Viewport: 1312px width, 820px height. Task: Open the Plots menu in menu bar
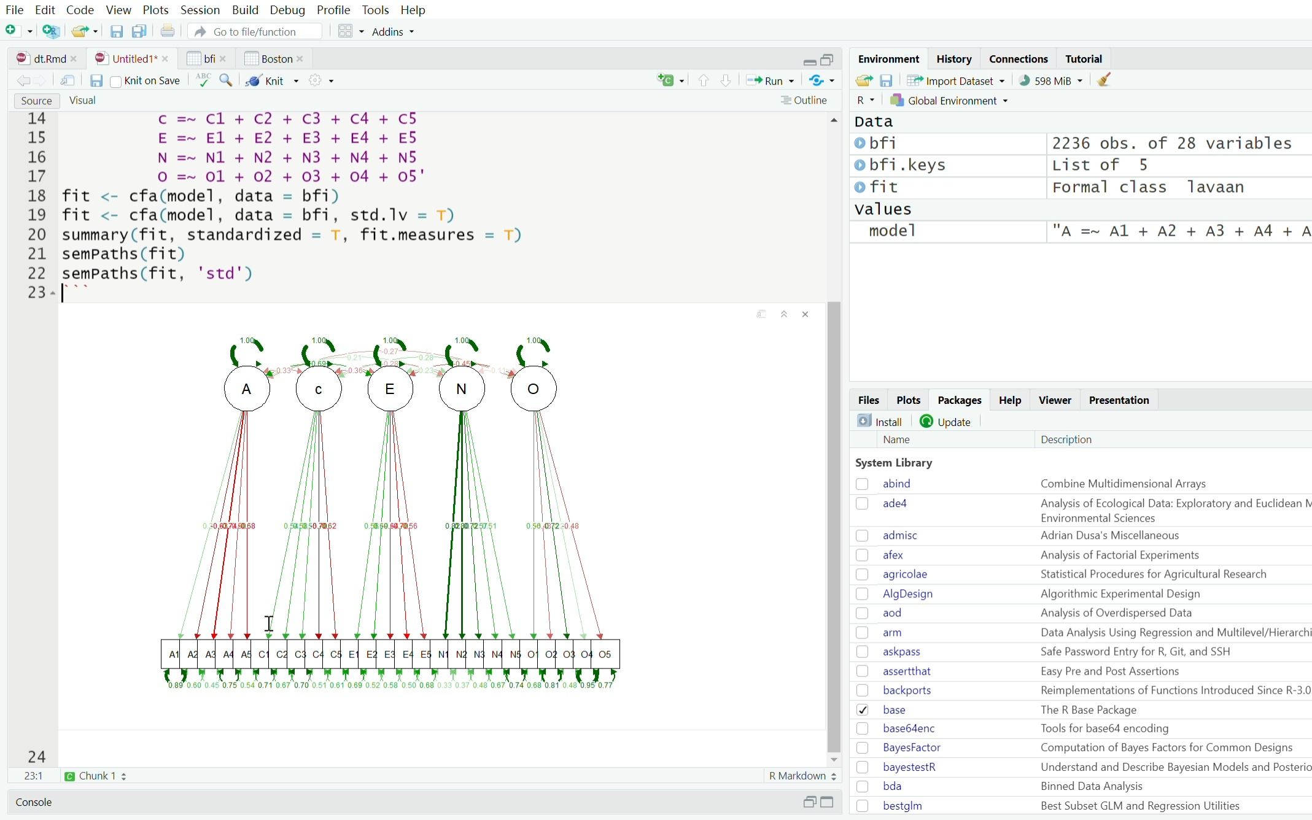[x=155, y=10]
